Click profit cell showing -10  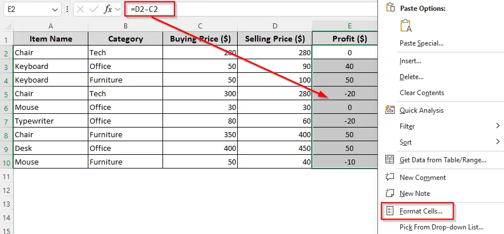(x=345, y=162)
